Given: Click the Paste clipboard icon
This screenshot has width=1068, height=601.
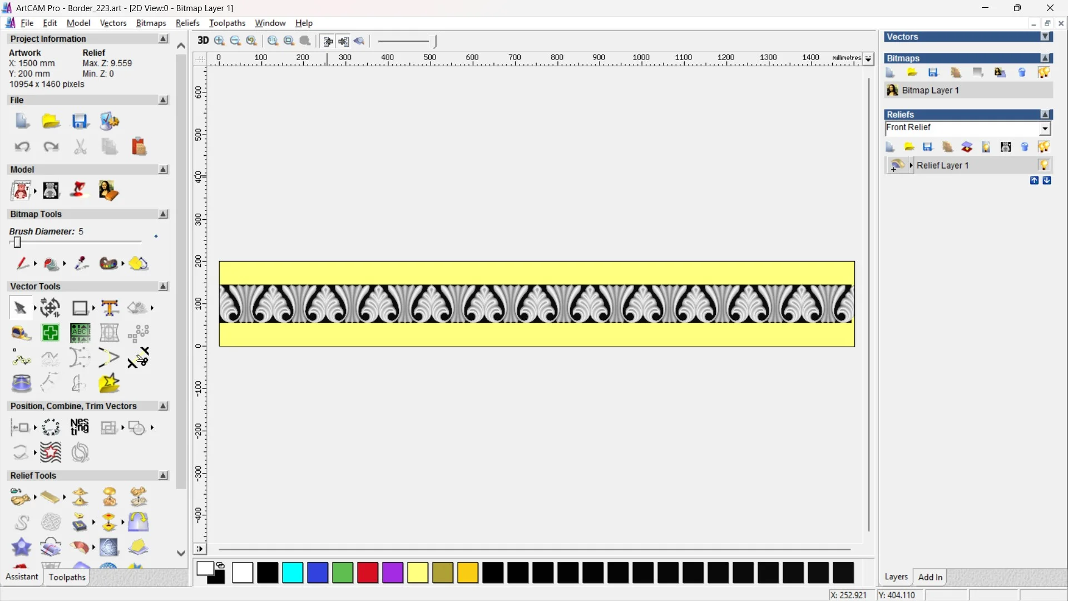Looking at the screenshot, I should (139, 147).
